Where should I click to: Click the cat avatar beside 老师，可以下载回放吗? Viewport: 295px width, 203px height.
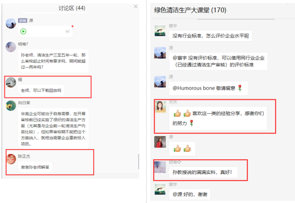(11, 83)
